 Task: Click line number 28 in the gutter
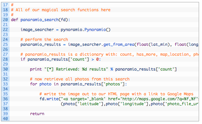point(5,59)
